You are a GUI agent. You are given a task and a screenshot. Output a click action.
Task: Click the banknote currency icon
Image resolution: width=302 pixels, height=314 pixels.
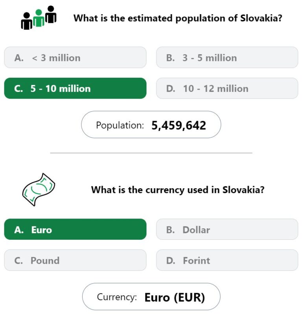pos(39,190)
